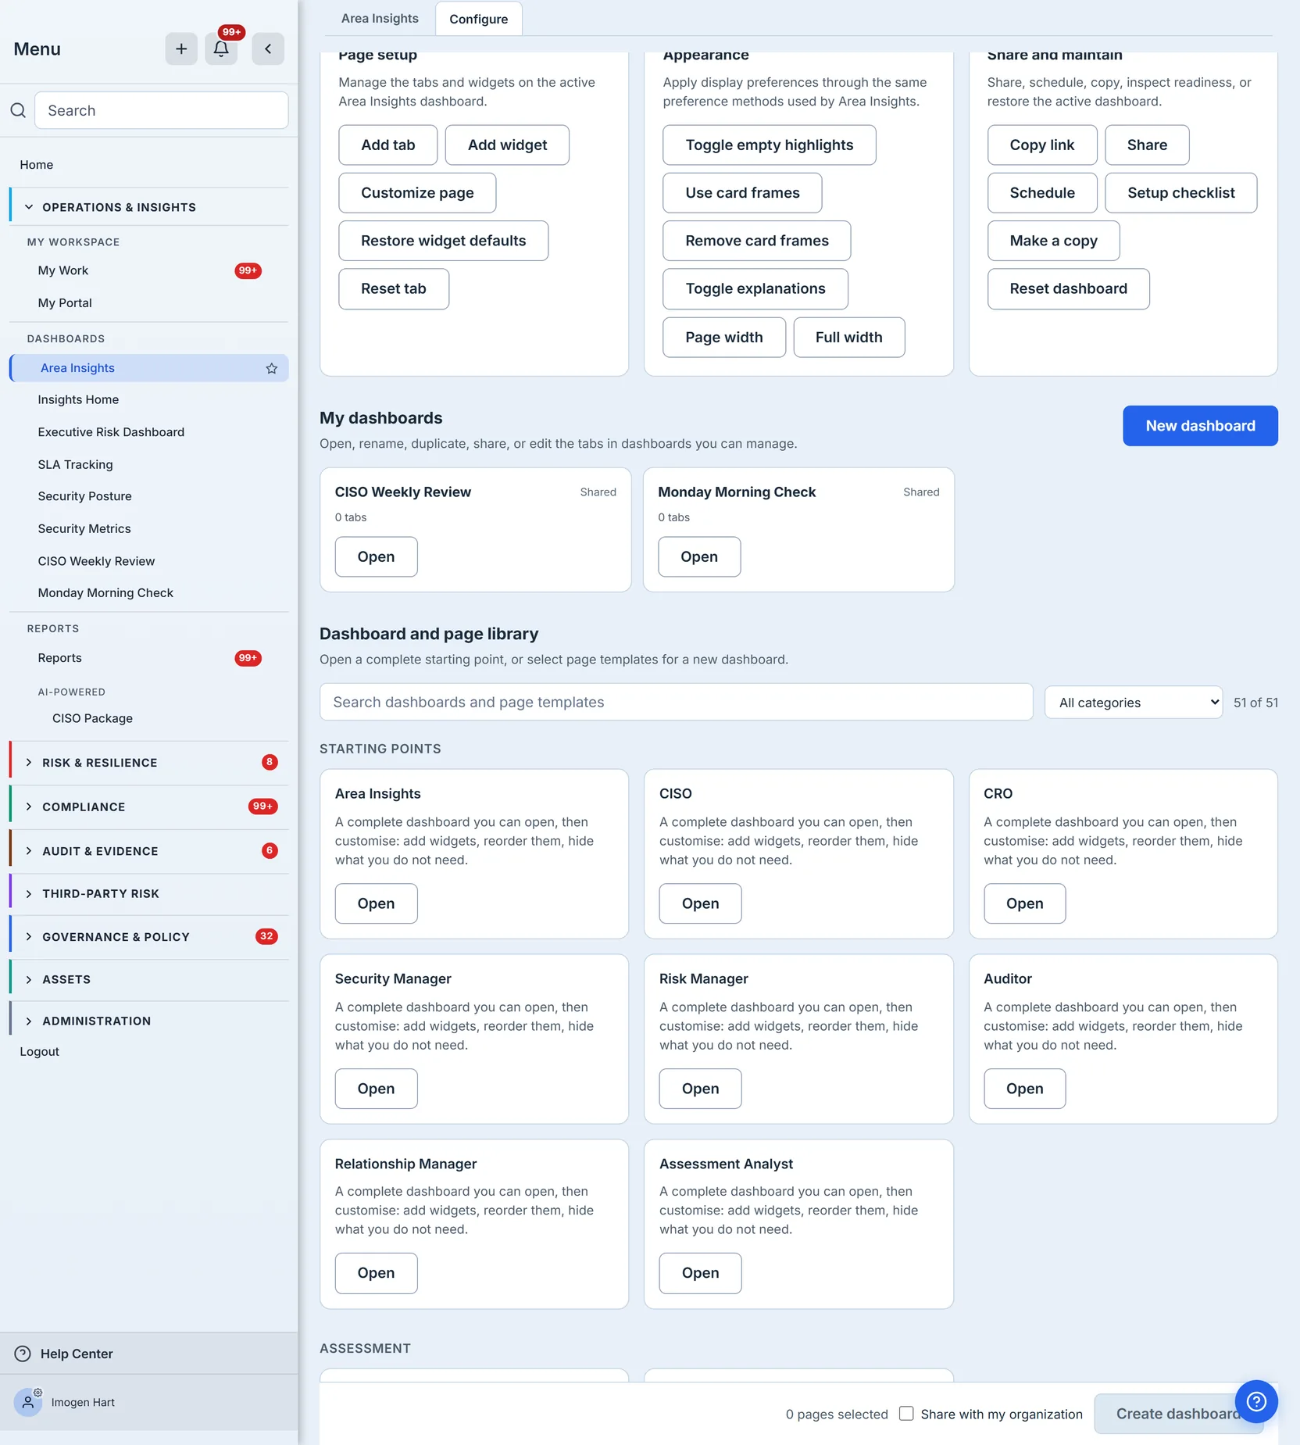Open the CRO starting point

click(x=1024, y=903)
